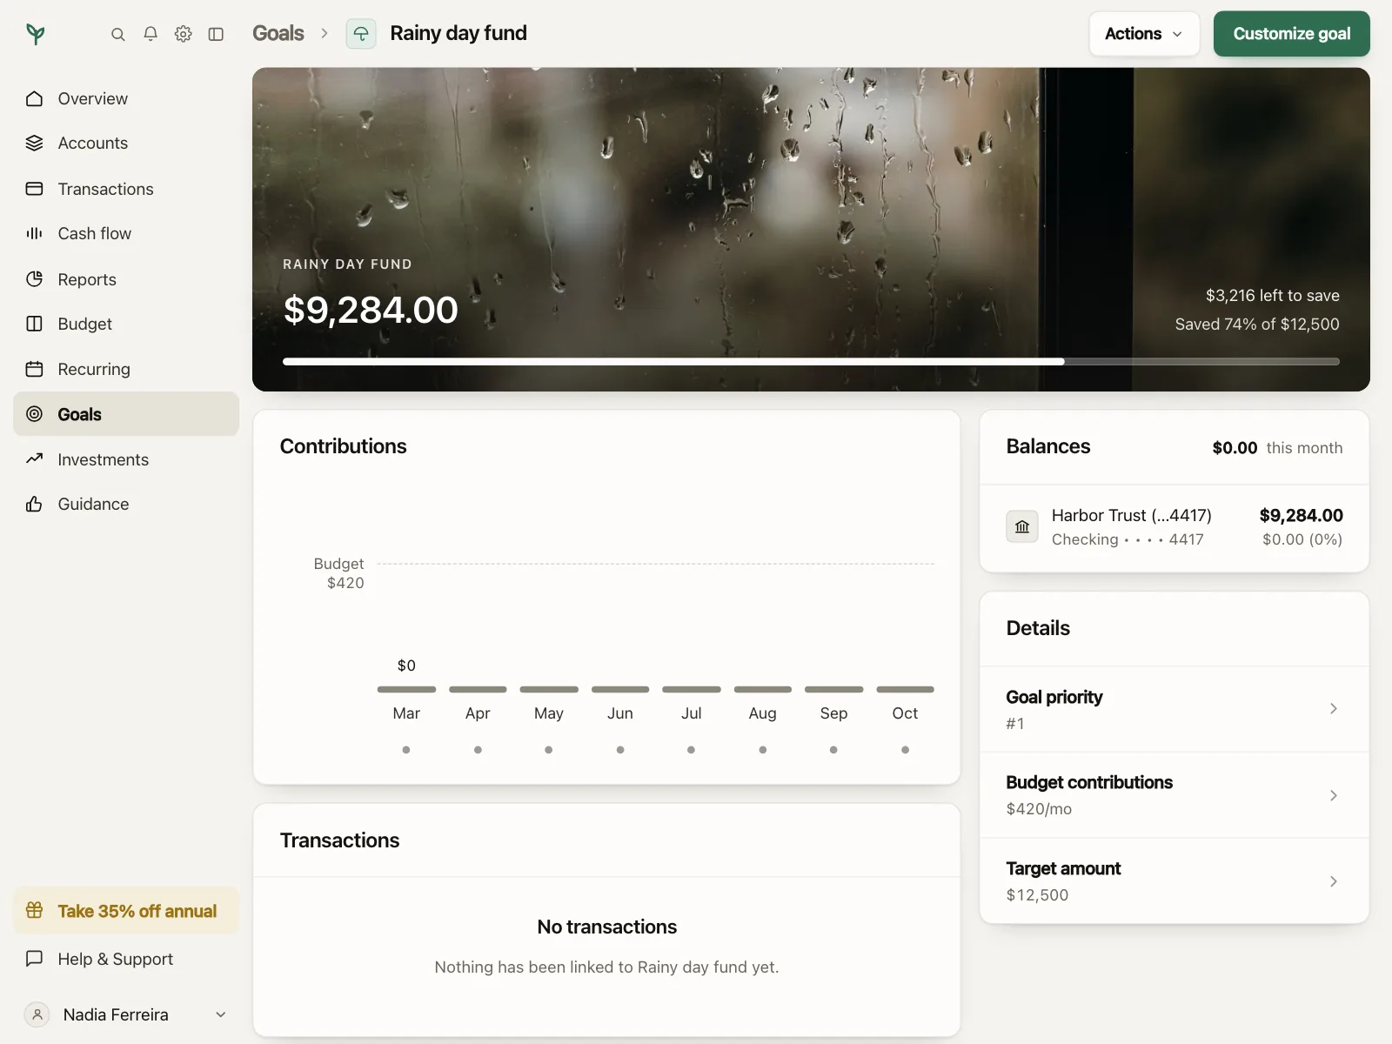
Task: Select Investments in the sidebar
Action: [x=126, y=459]
